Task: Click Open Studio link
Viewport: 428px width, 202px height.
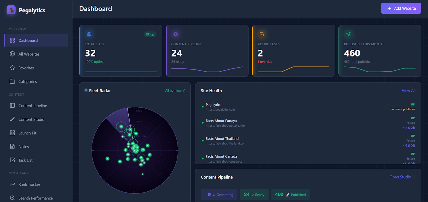Action: pyautogui.click(x=403, y=177)
